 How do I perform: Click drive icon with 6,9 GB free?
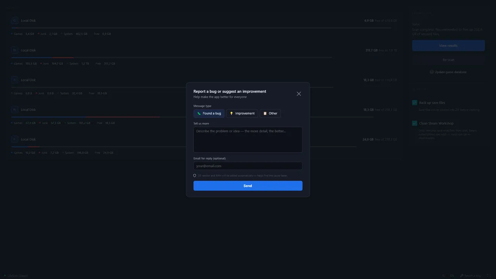[14, 21]
